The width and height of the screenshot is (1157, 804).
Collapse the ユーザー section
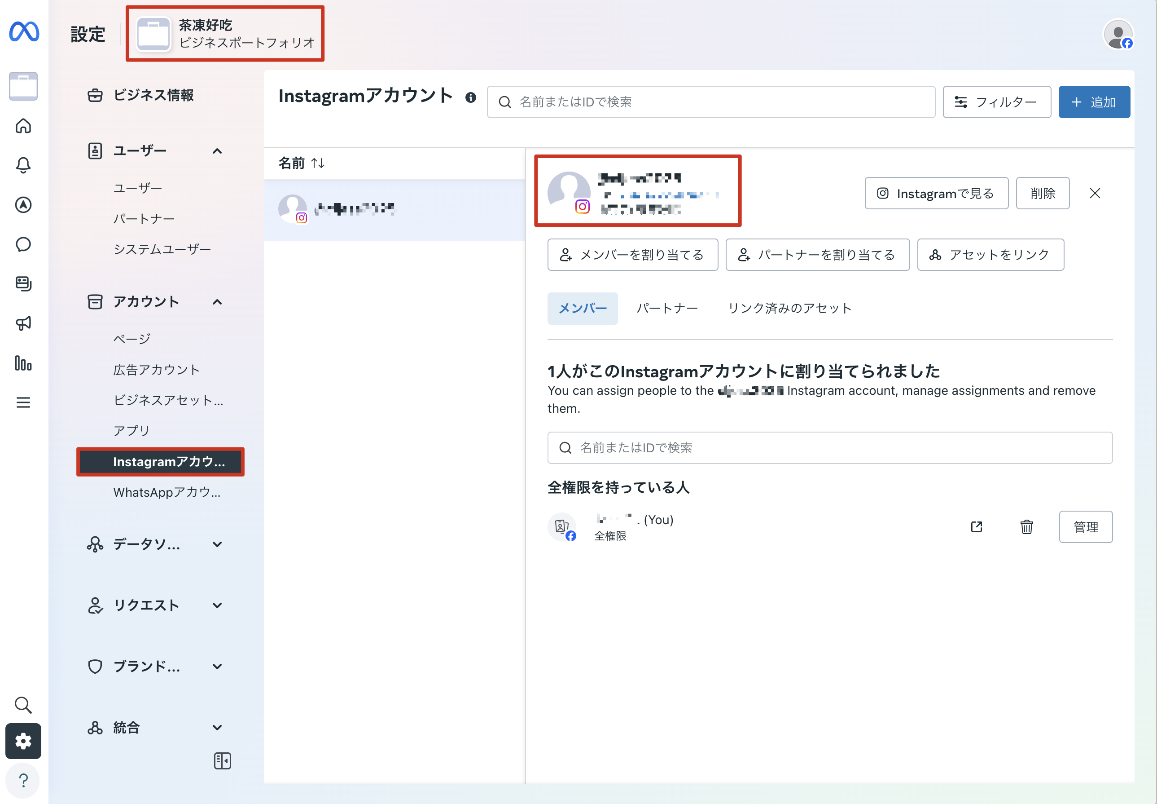pyautogui.click(x=217, y=151)
